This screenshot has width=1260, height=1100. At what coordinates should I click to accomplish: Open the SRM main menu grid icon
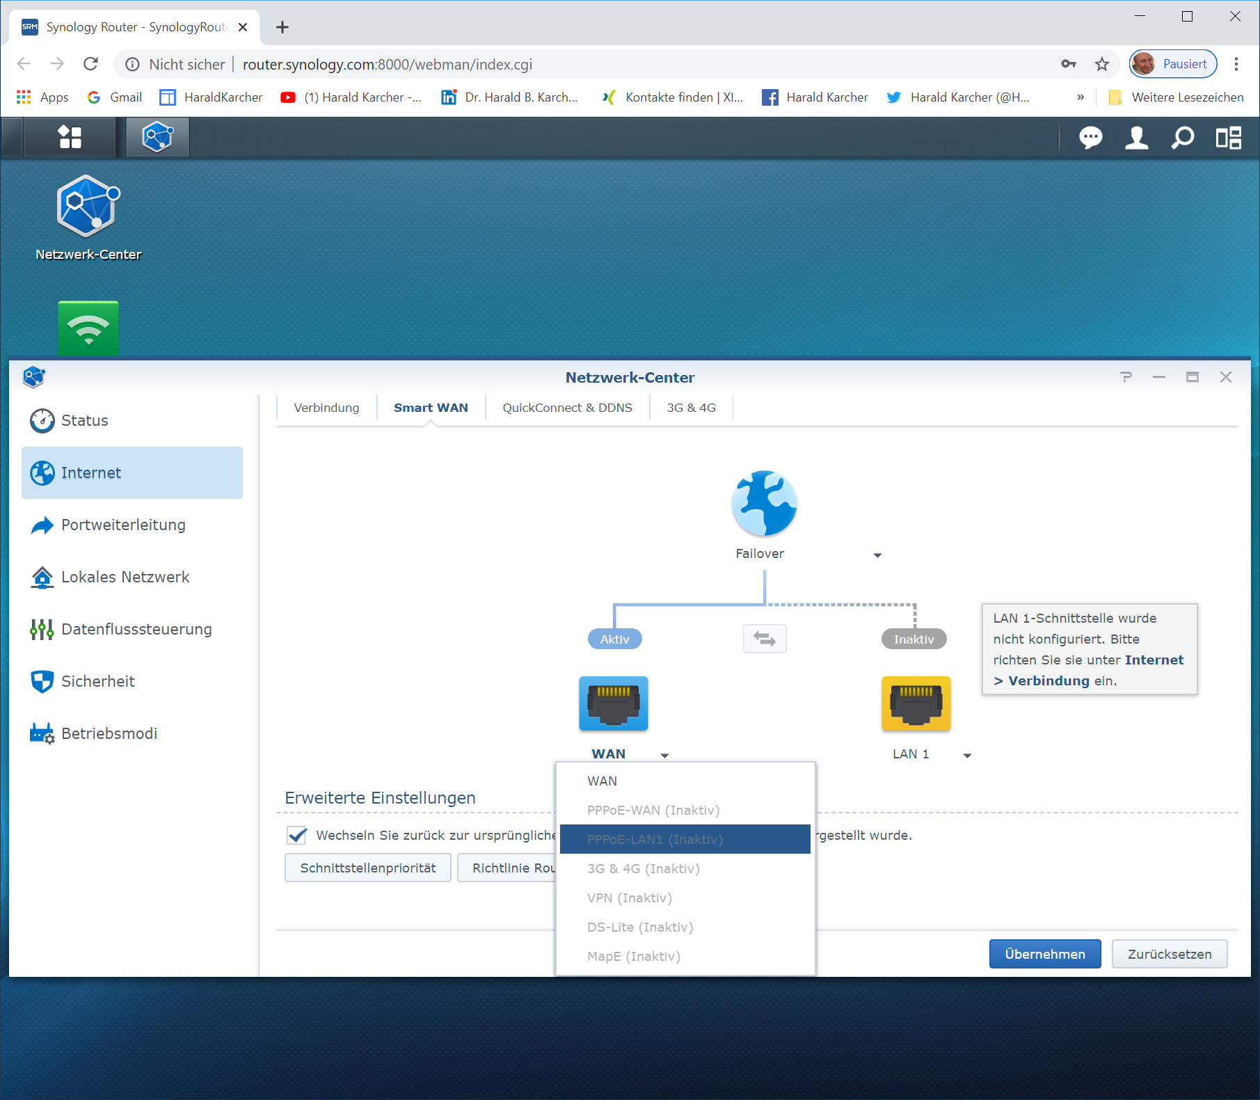[x=70, y=137]
